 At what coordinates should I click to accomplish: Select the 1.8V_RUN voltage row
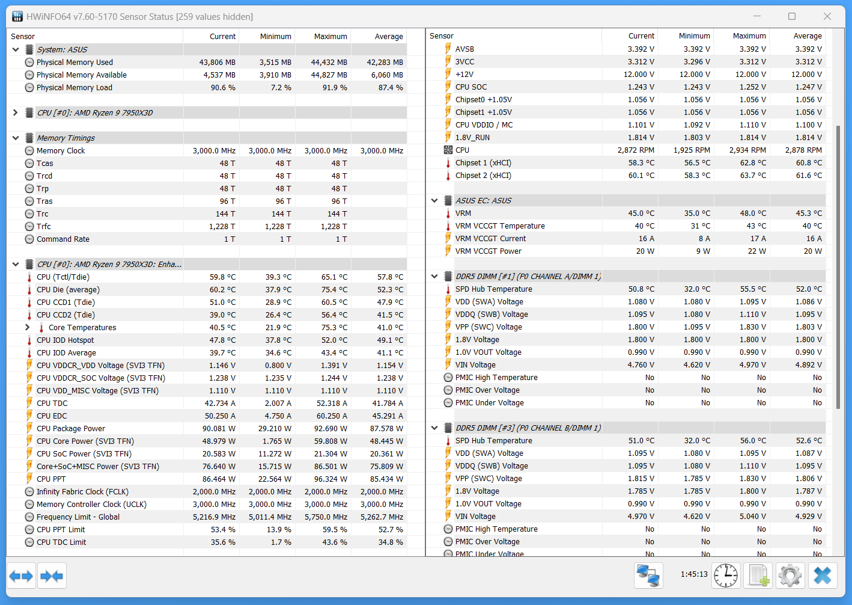[626, 138]
